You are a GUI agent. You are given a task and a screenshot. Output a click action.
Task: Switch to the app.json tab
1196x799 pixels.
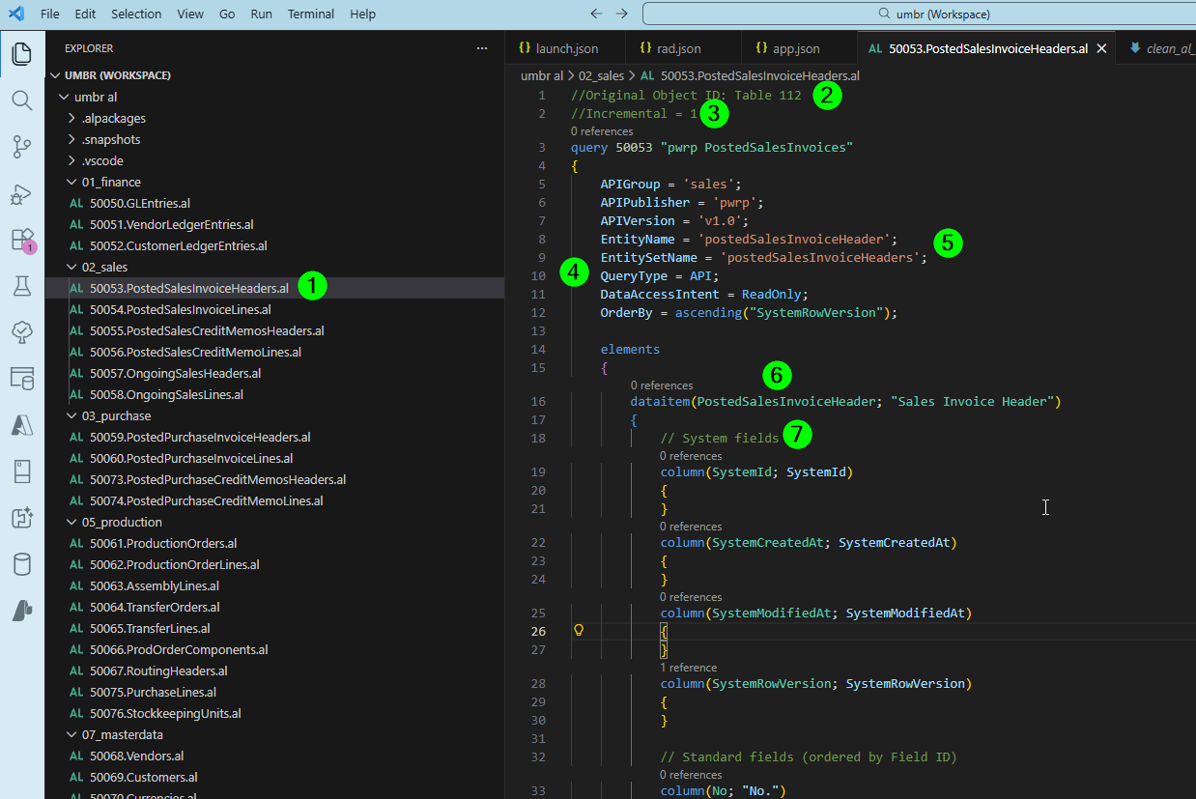point(799,48)
